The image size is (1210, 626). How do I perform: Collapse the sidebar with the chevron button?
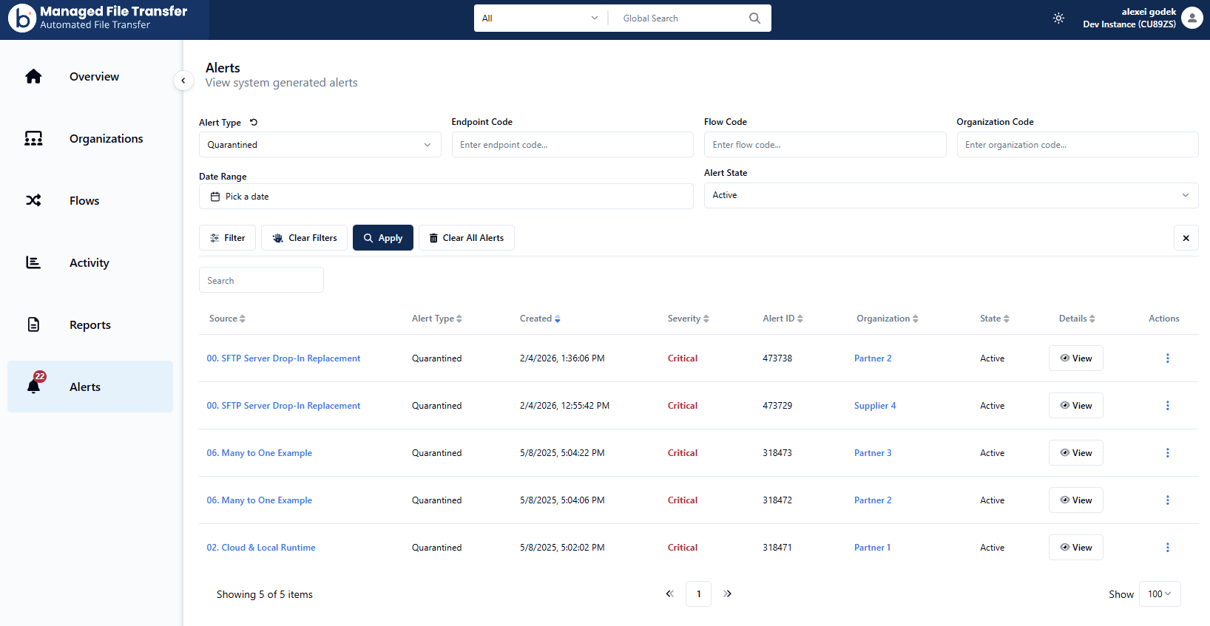click(183, 81)
